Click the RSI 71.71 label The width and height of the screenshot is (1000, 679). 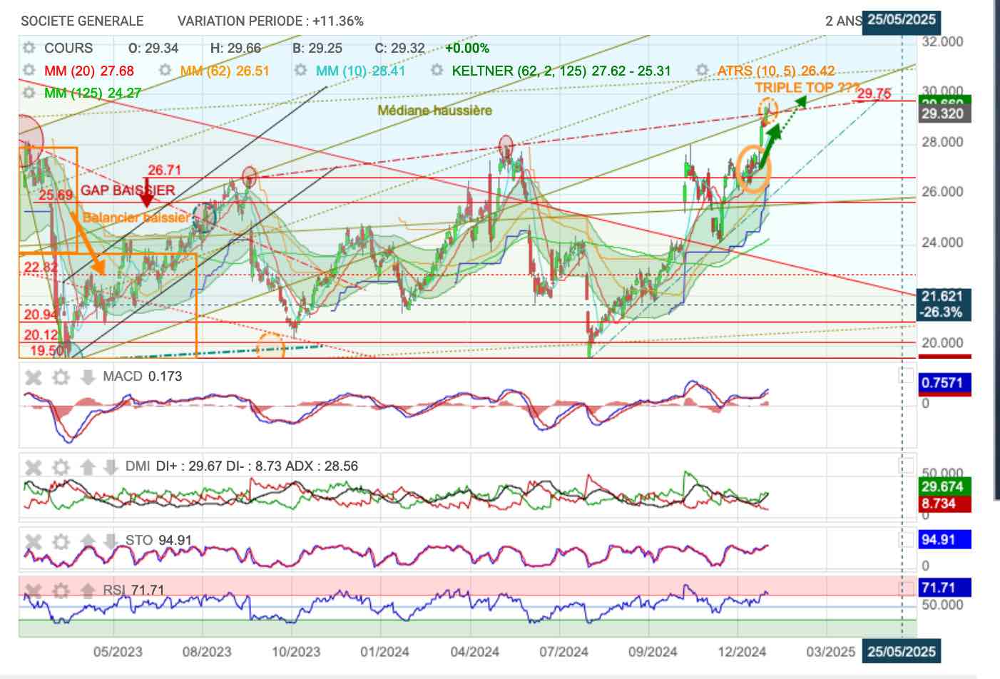[133, 591]
